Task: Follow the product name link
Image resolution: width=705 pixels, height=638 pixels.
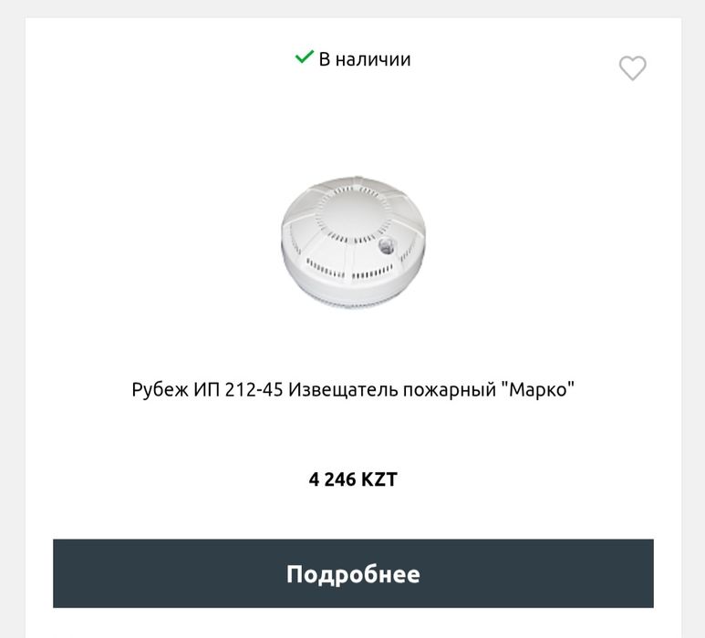Action: (353, 390)
